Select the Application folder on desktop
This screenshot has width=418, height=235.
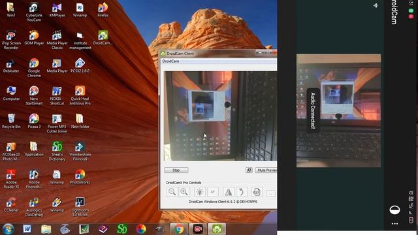click(x=34, y=149)
